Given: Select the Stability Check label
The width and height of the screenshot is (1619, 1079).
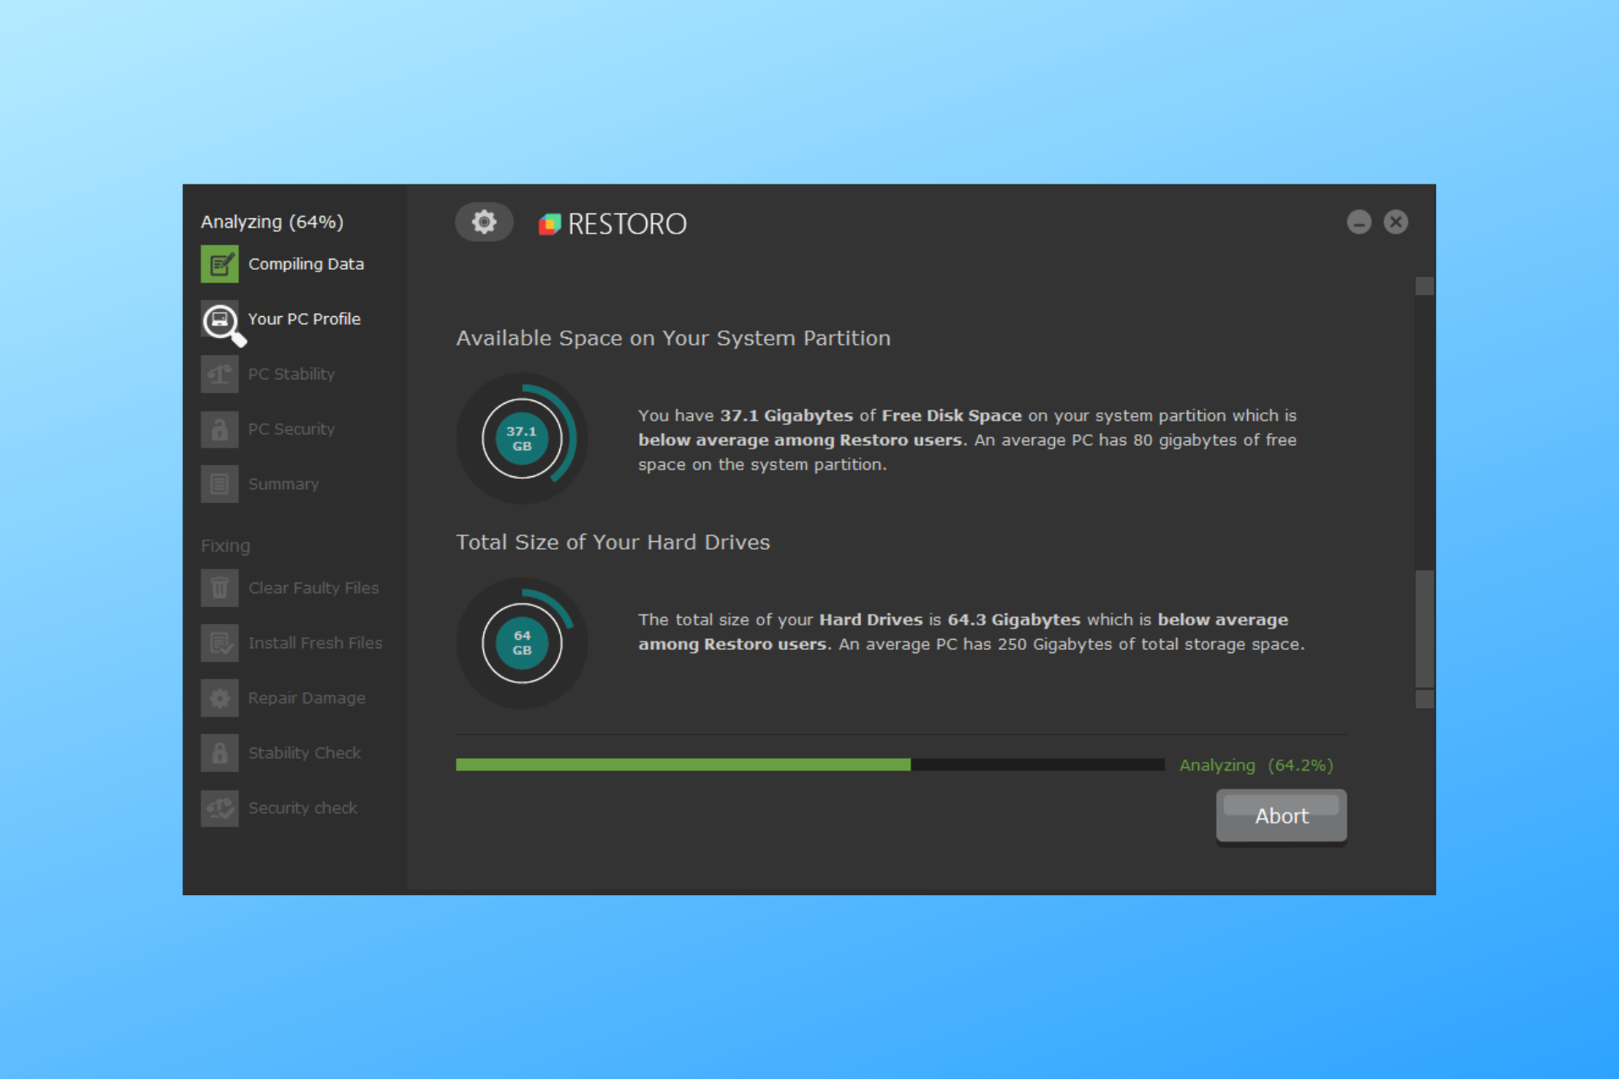Looking at the screenshot, I should pos(304,753).
